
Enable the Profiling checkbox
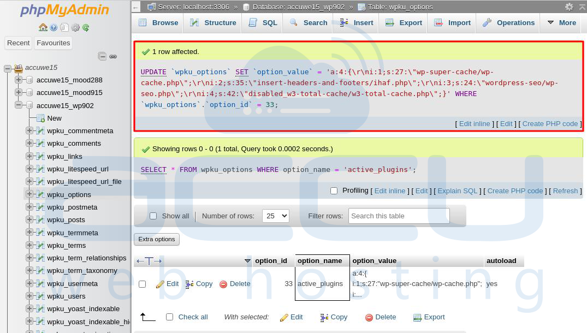(x=334, y=191)
